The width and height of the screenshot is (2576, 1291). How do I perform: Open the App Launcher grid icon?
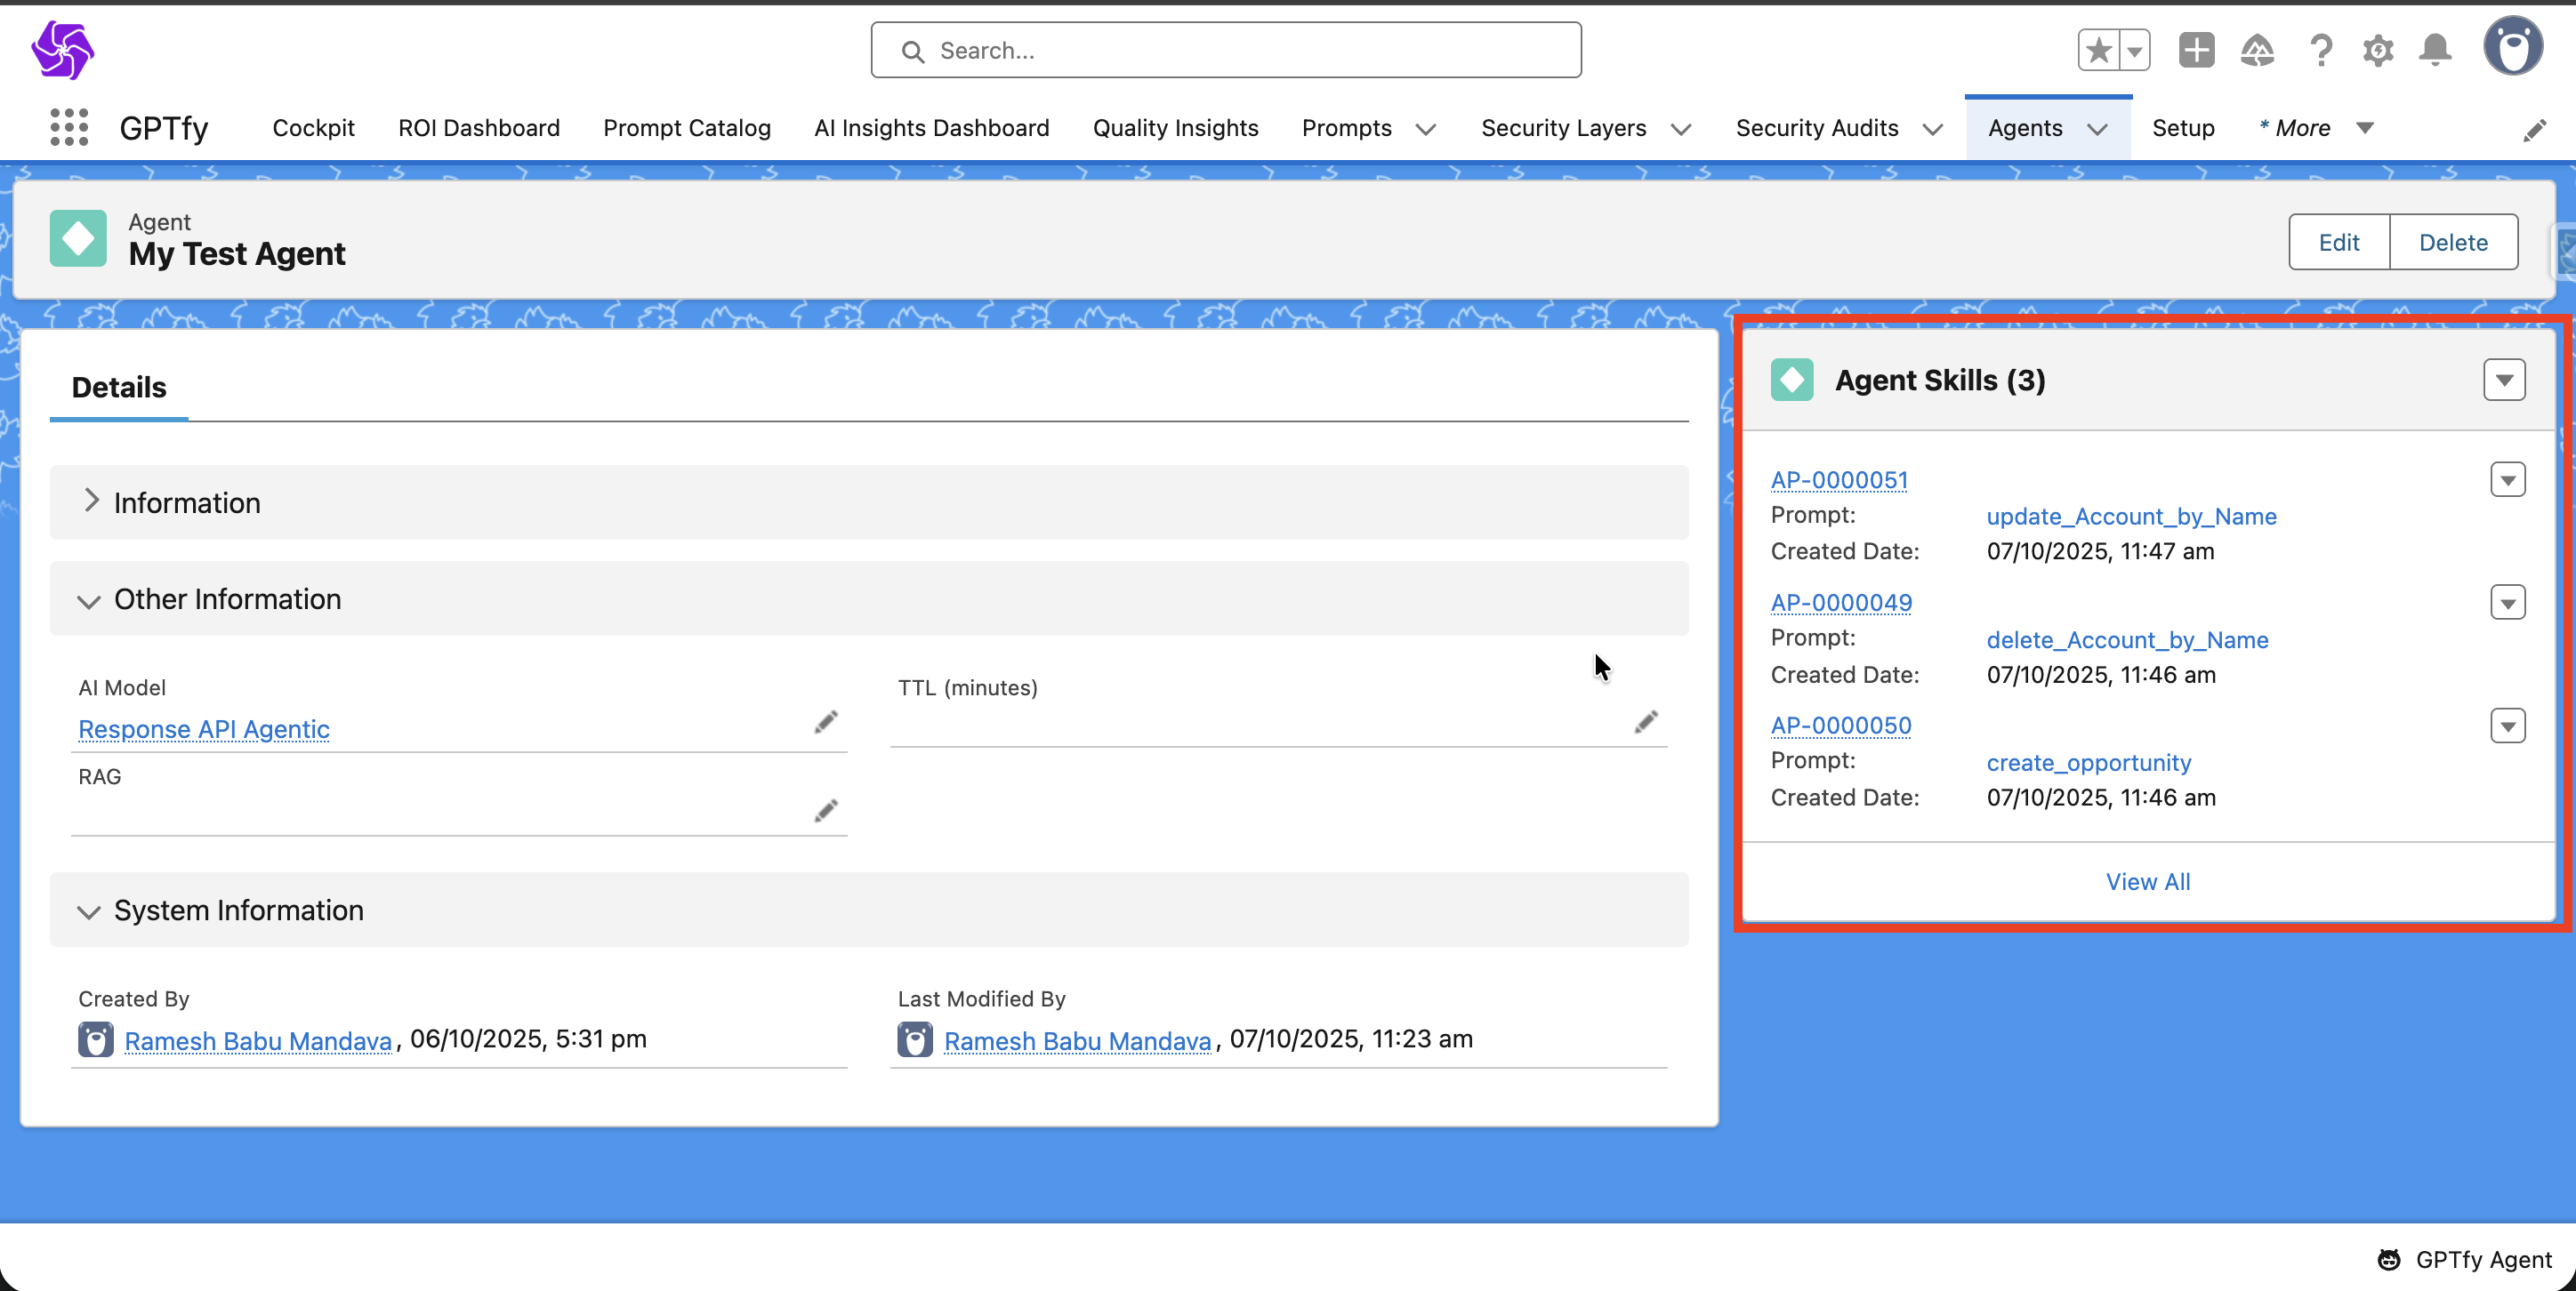[x=69, y=128]
